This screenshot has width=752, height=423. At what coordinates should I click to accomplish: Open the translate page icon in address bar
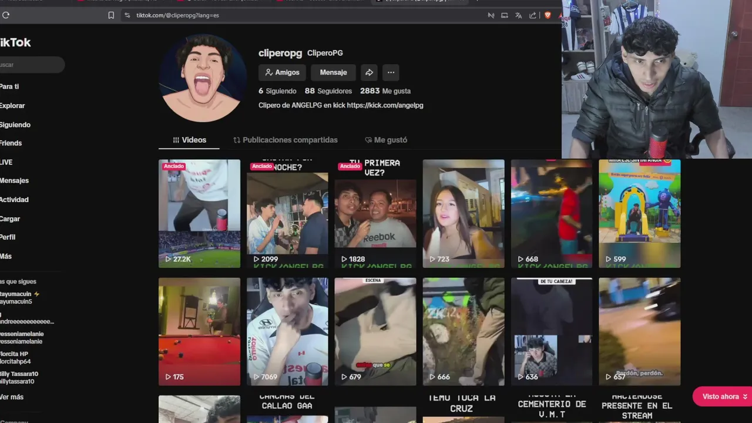tap(518, 15)
